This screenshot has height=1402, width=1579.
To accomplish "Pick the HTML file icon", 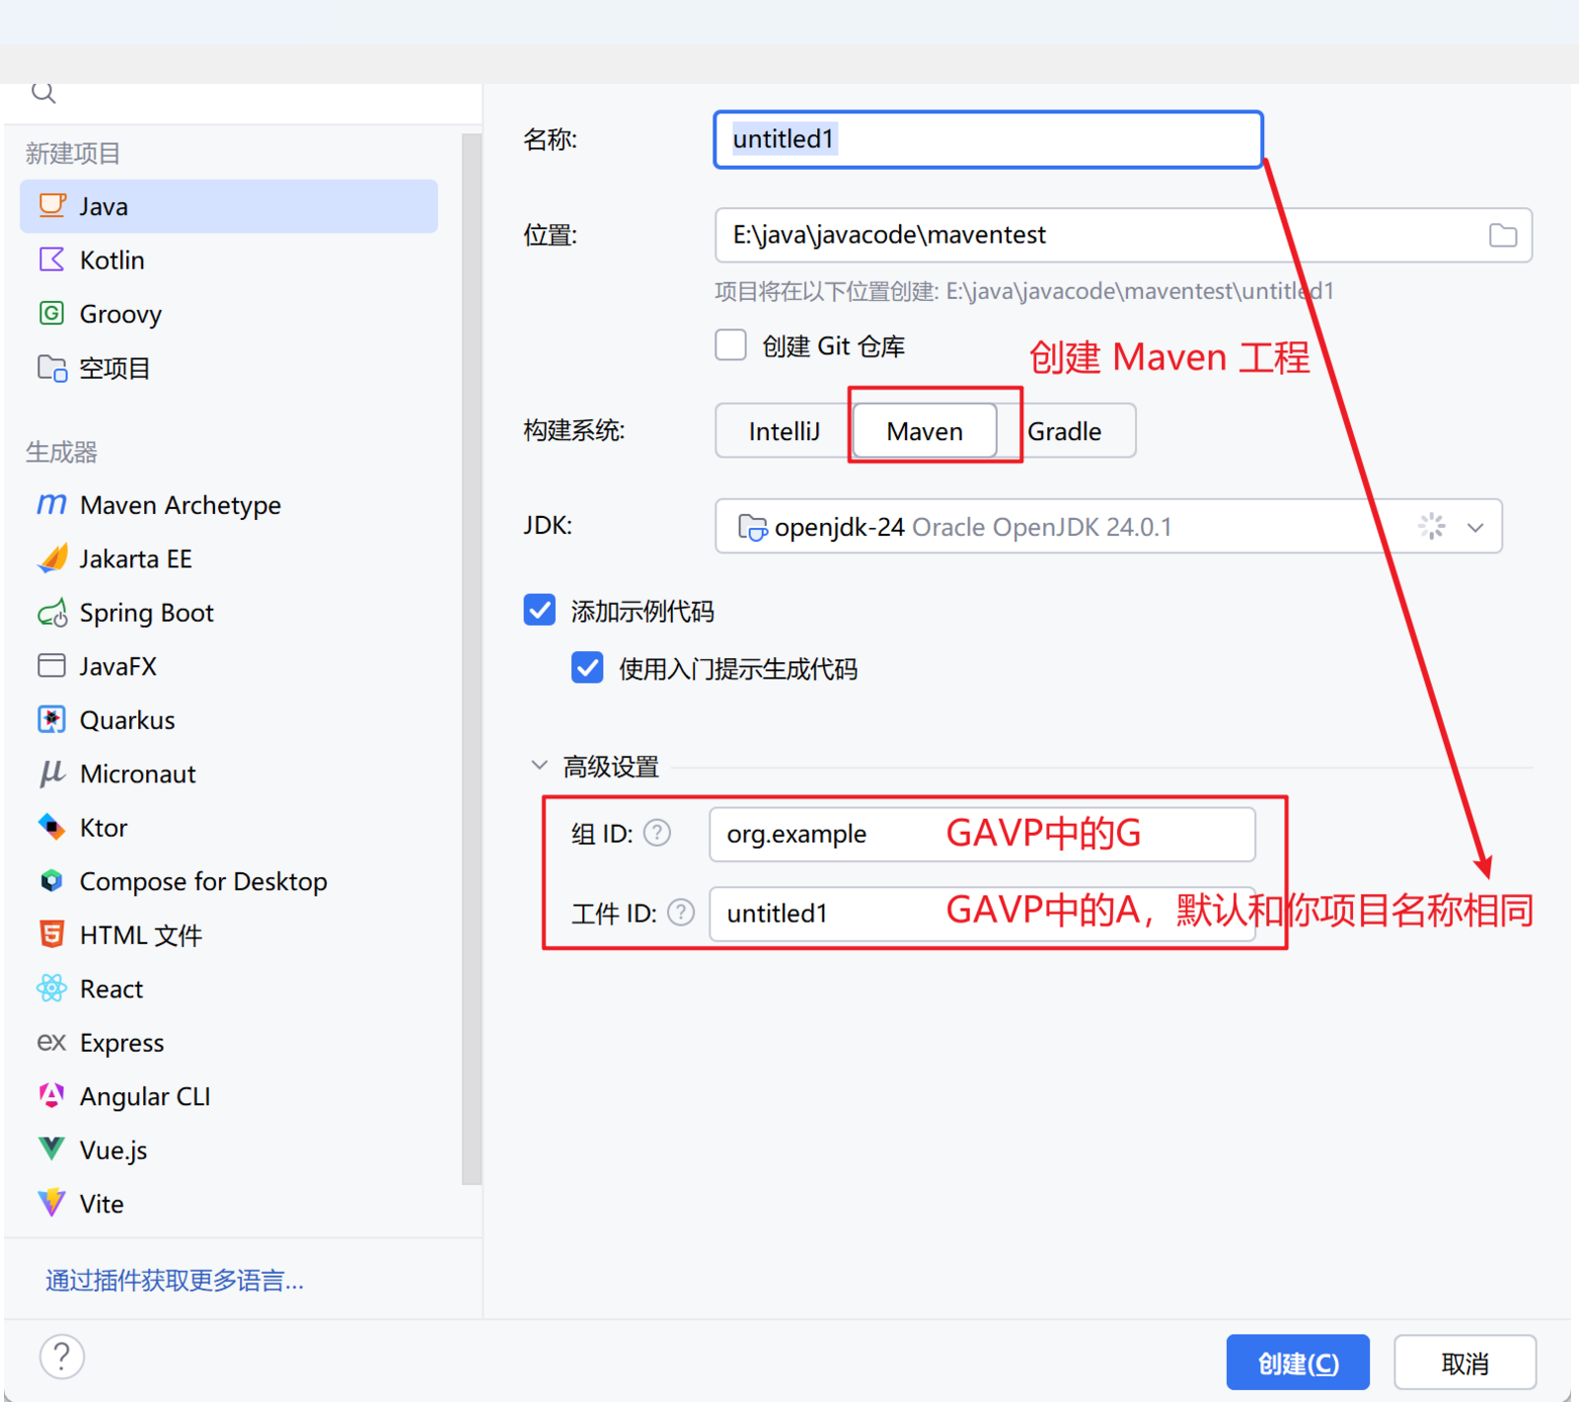I will click(x=52, y=934).
